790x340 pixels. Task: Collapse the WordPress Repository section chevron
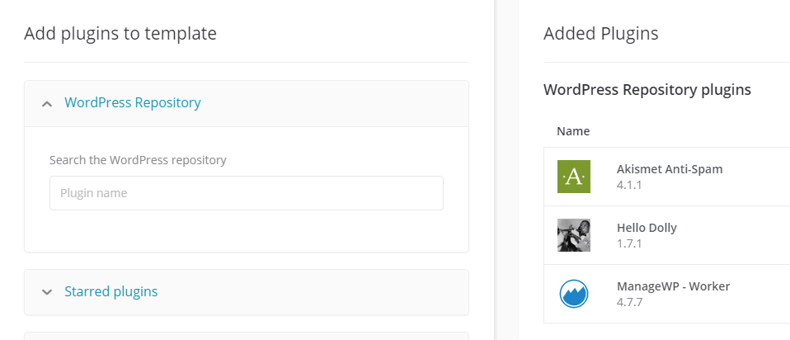click(47, 104)
